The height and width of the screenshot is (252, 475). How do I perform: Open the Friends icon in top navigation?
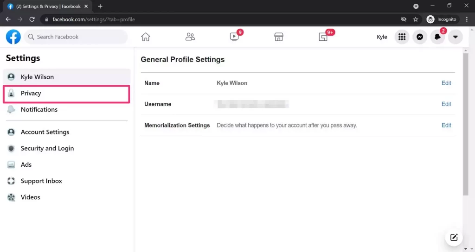point(190,37)
